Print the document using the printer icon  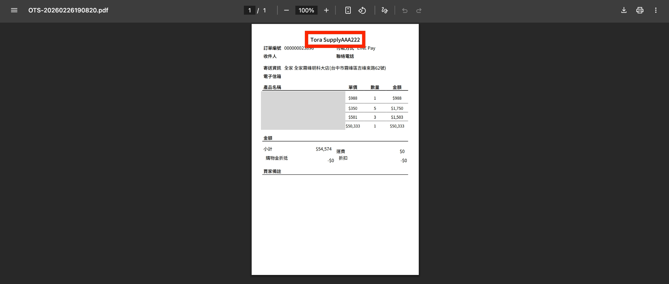pos(640,10)
